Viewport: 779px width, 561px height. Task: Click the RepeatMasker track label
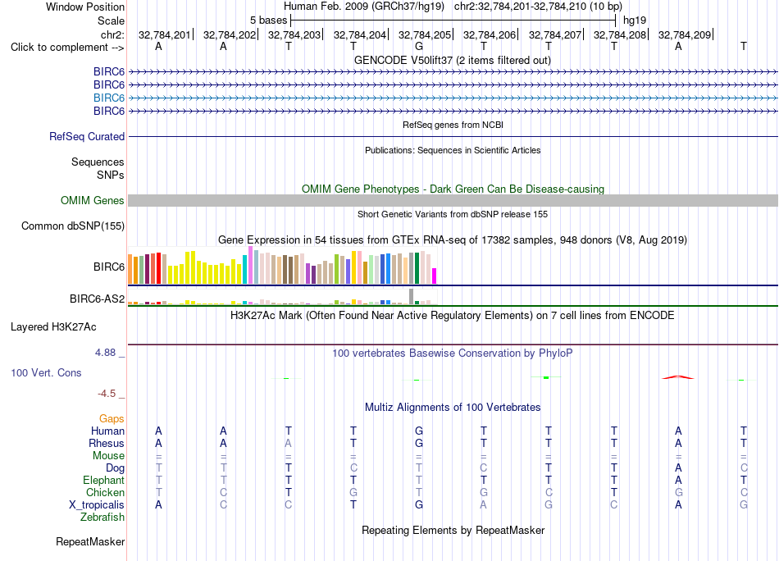click(x=90, y=541)
